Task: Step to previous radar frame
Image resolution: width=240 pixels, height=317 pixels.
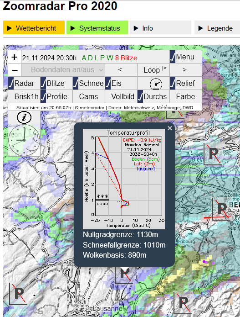Action: point(121,70)
